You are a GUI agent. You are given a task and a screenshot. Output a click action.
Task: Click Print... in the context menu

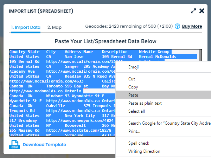[134, 131]
